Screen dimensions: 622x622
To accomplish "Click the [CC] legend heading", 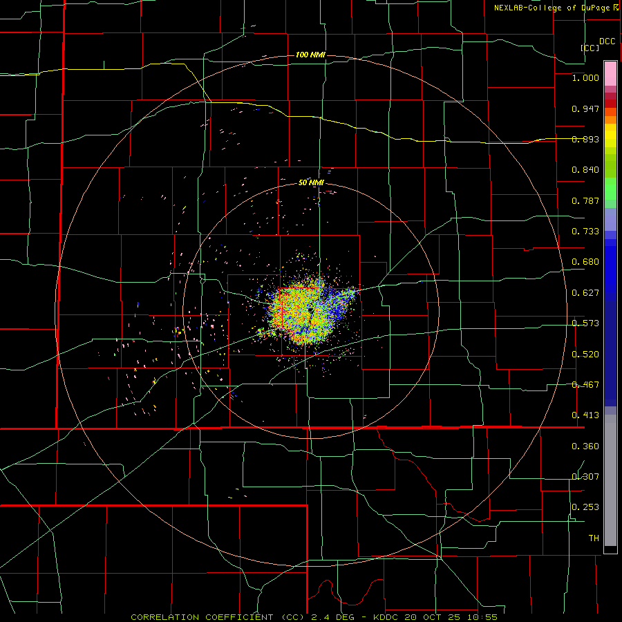I will tap(590, 48).
